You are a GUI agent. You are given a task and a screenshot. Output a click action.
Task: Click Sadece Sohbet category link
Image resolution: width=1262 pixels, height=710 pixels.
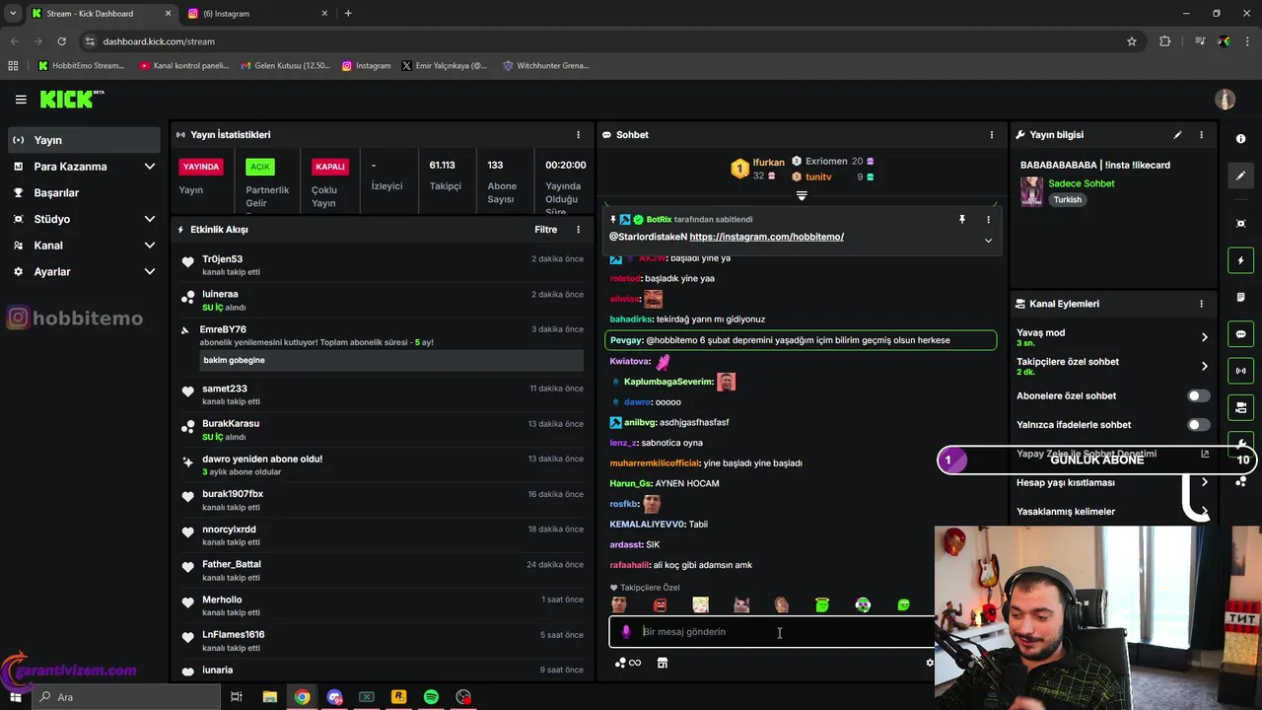(1082, 183)
